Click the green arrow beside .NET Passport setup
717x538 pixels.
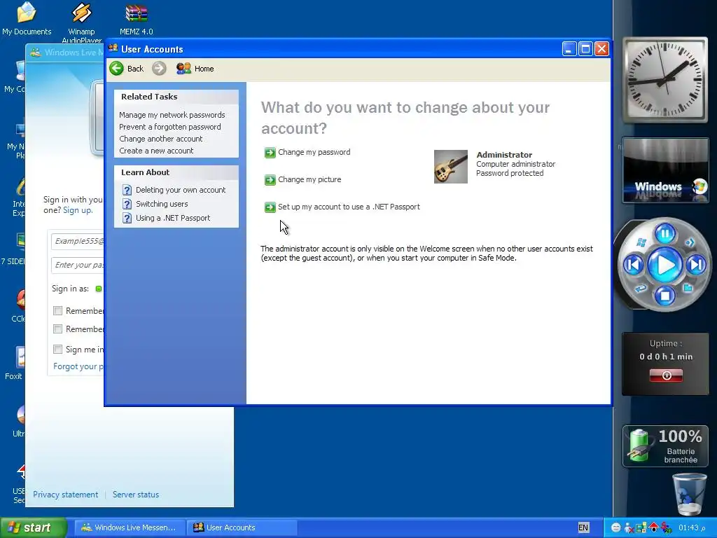pyautogui.click(x=270, y=207)
